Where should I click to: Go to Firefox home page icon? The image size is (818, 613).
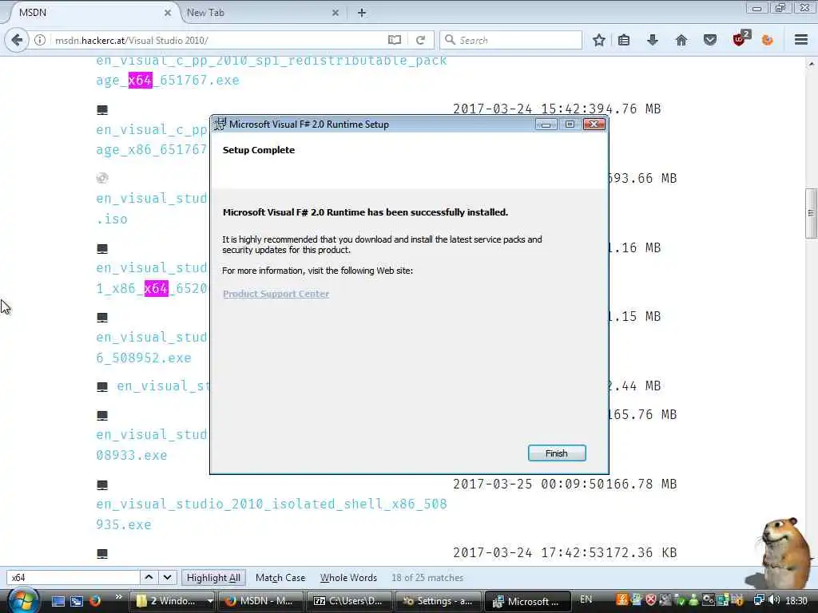click(681, 40)
